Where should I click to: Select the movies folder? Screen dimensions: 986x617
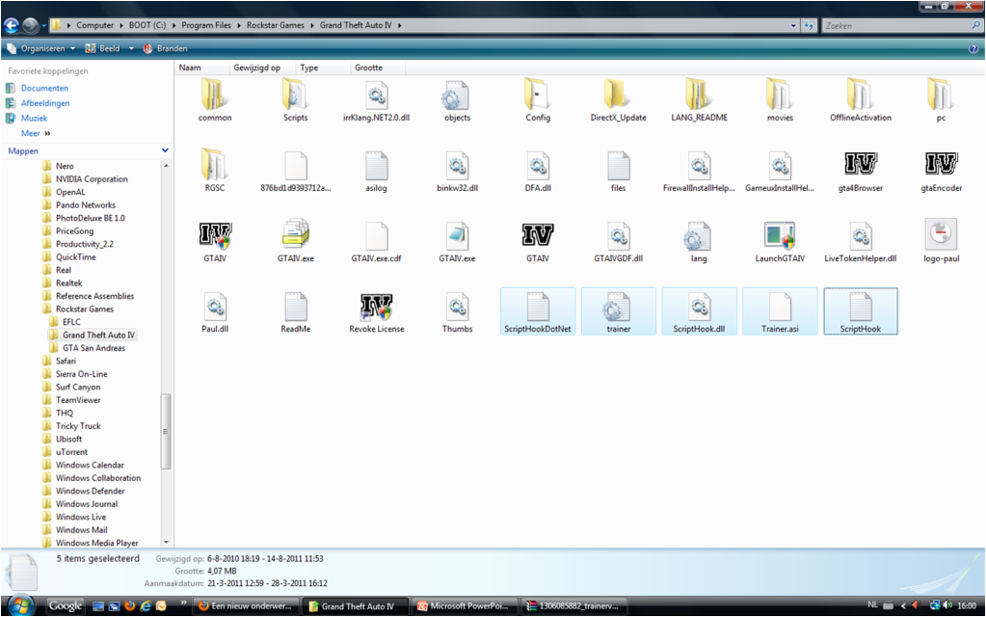pos(780,100)
